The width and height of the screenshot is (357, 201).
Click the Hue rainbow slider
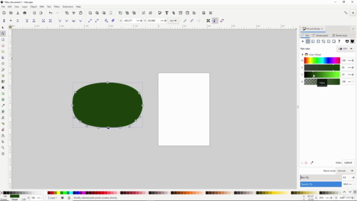[x=322, y=60]
